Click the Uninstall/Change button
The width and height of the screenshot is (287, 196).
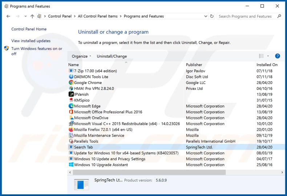click(112, 56)
